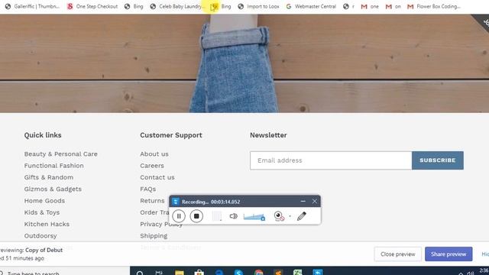Close the Recording toolbar window

pos(314,202)
